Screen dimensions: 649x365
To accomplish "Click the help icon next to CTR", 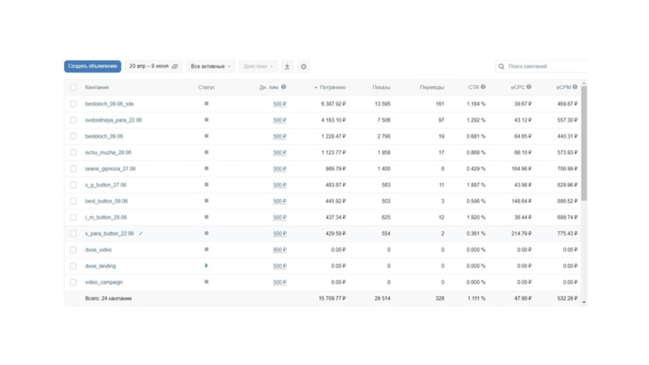I will point(483,87).
